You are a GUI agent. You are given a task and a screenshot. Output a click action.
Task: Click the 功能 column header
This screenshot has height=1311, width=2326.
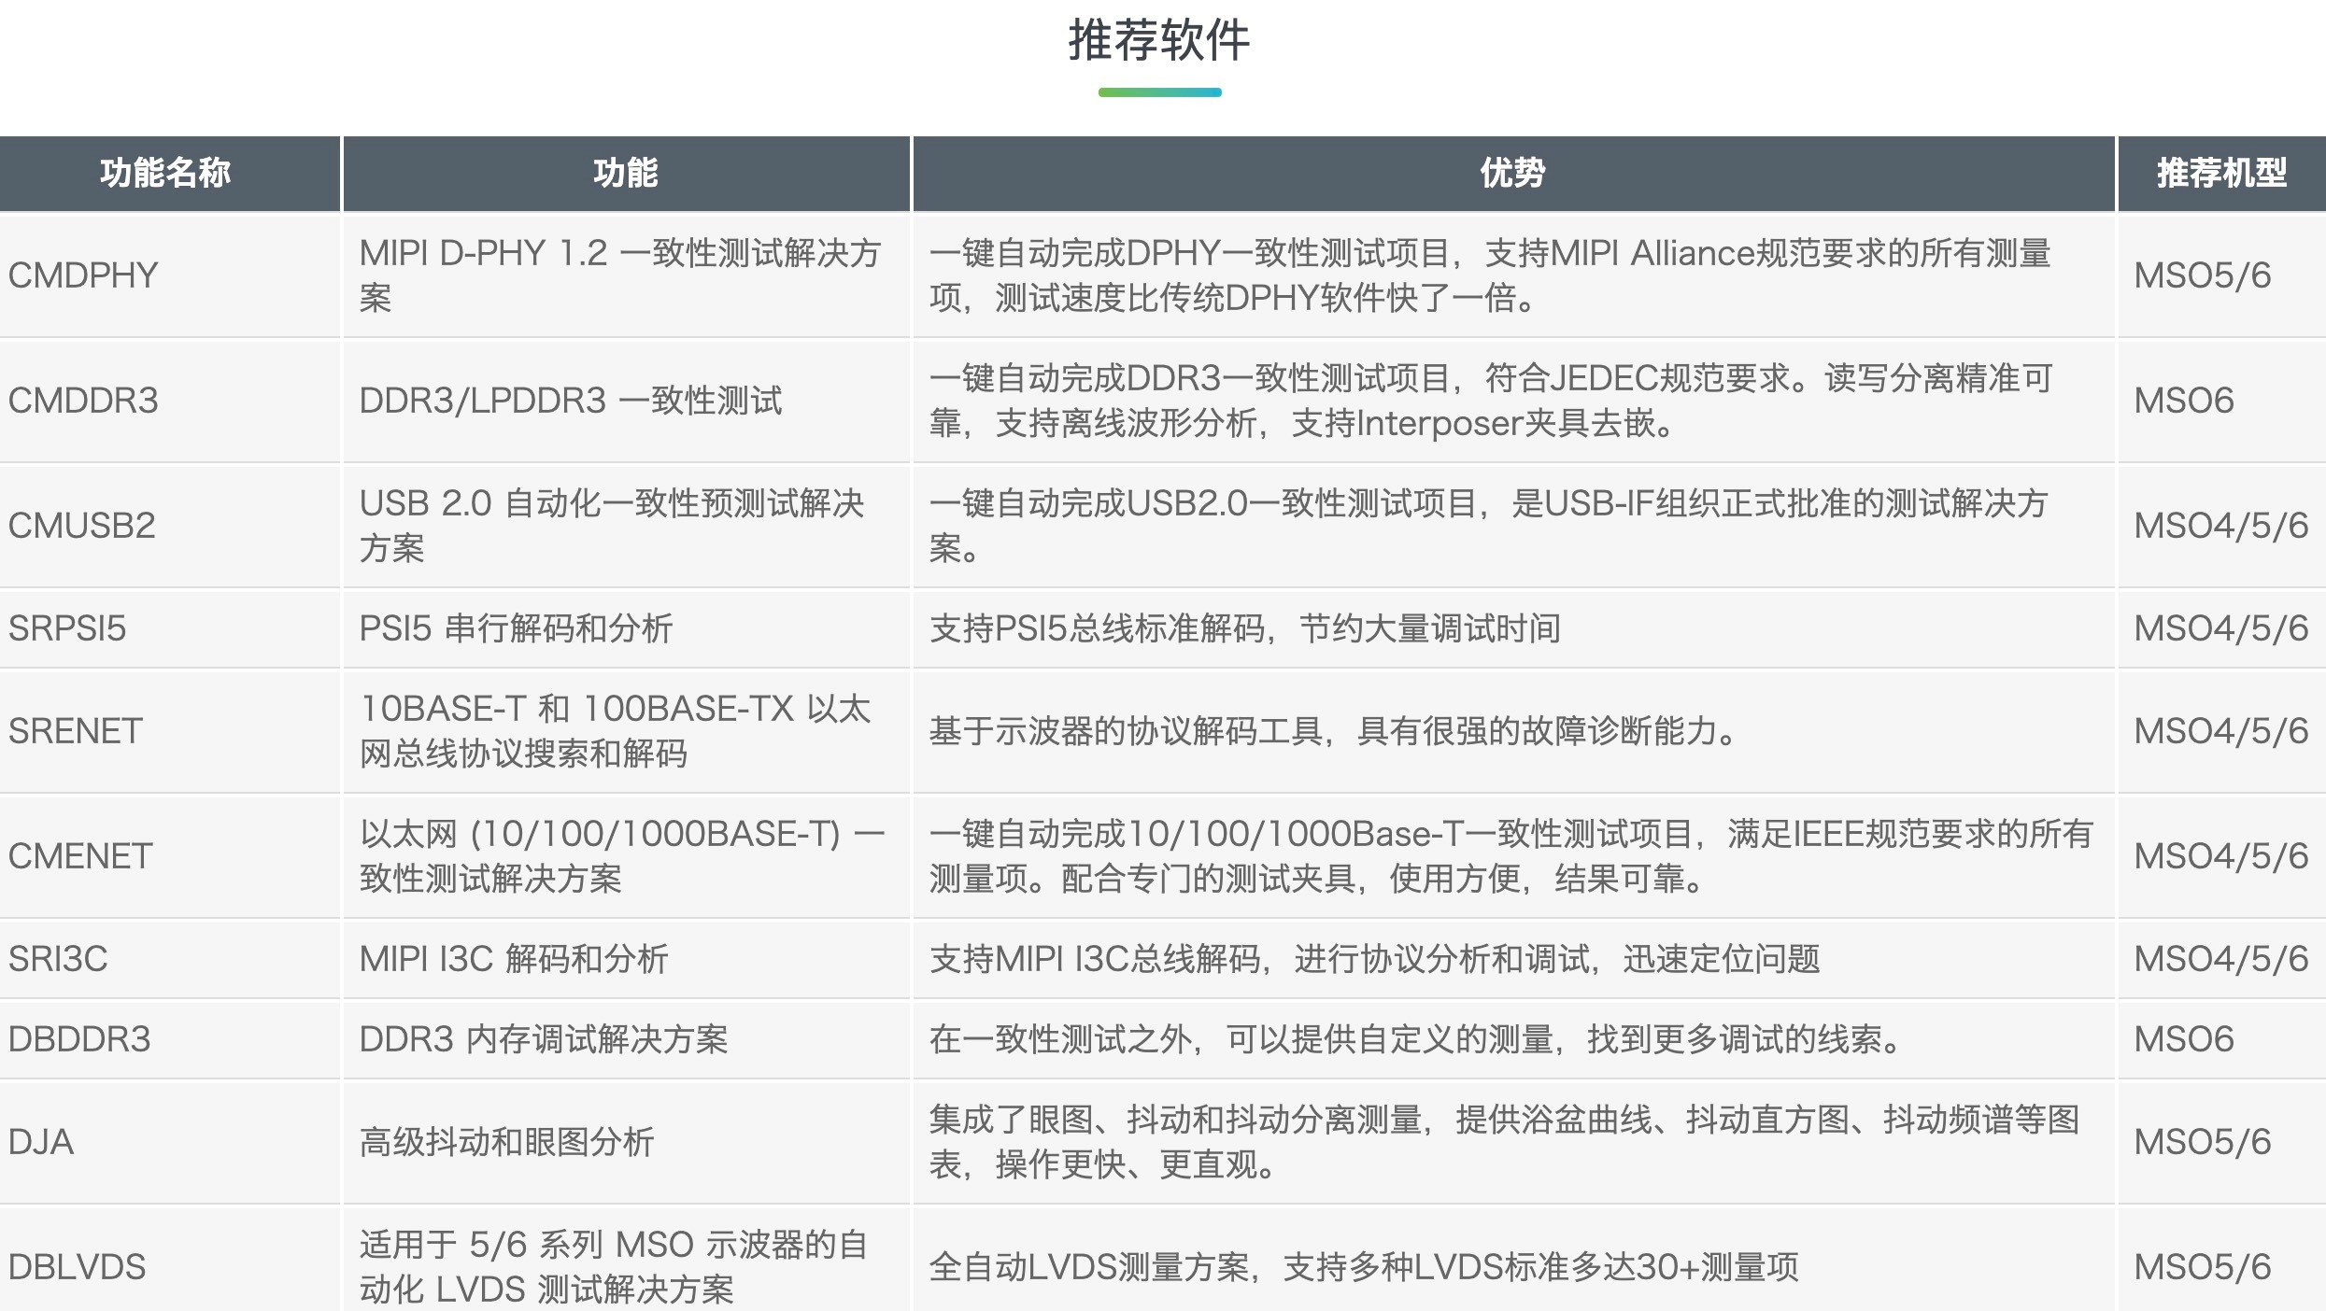[x=625, y=174]
